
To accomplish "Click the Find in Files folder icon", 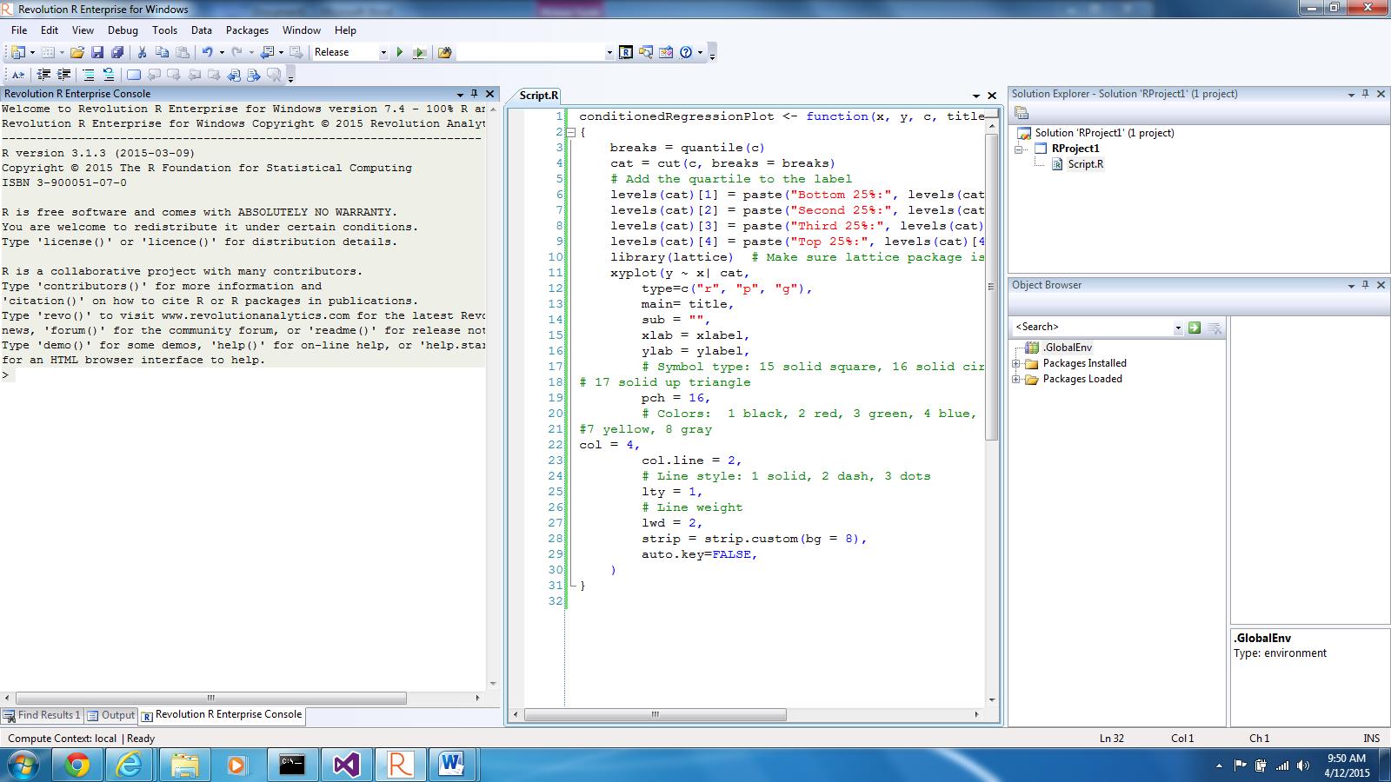I will point(445,52).
